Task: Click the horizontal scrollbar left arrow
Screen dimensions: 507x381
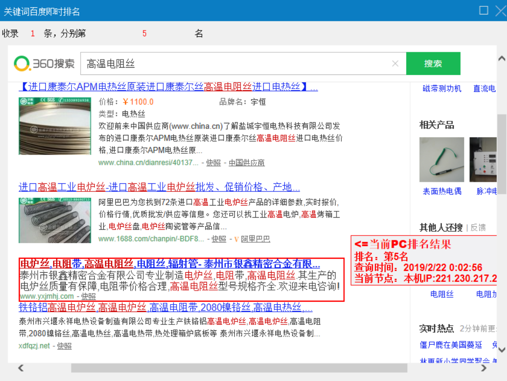Action: (x=21, y=368)
